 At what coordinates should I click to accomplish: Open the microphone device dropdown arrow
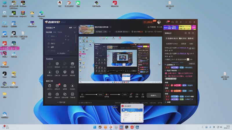point(84,95)
